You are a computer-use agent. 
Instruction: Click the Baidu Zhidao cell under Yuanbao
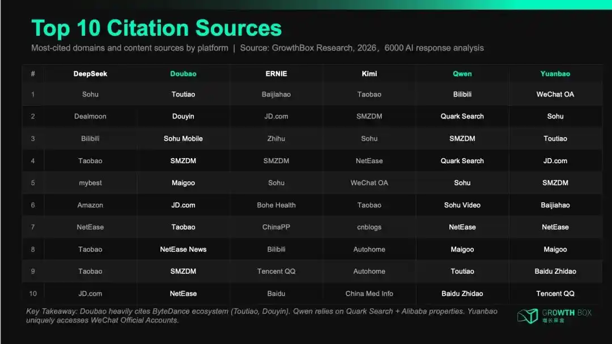point(555,271)
